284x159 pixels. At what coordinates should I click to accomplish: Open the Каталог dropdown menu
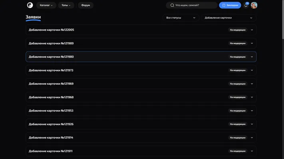tap(46, 5)
